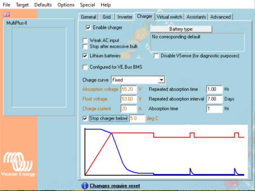Tick Configured for VE.Bus BMS
This screenshot has width=255, height=191.
[x=85, y=67]
